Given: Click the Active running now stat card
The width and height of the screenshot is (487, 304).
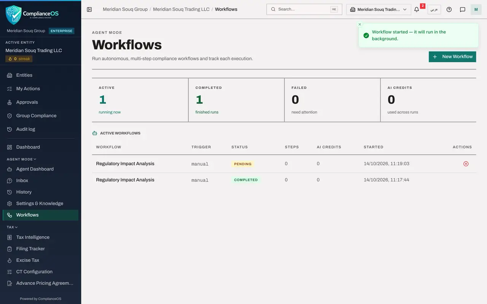Looking at the screenshot, I should 140,100.
